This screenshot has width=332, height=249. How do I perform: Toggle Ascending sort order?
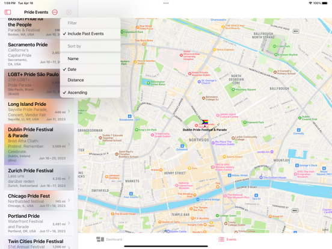click(x=90, y=93)
